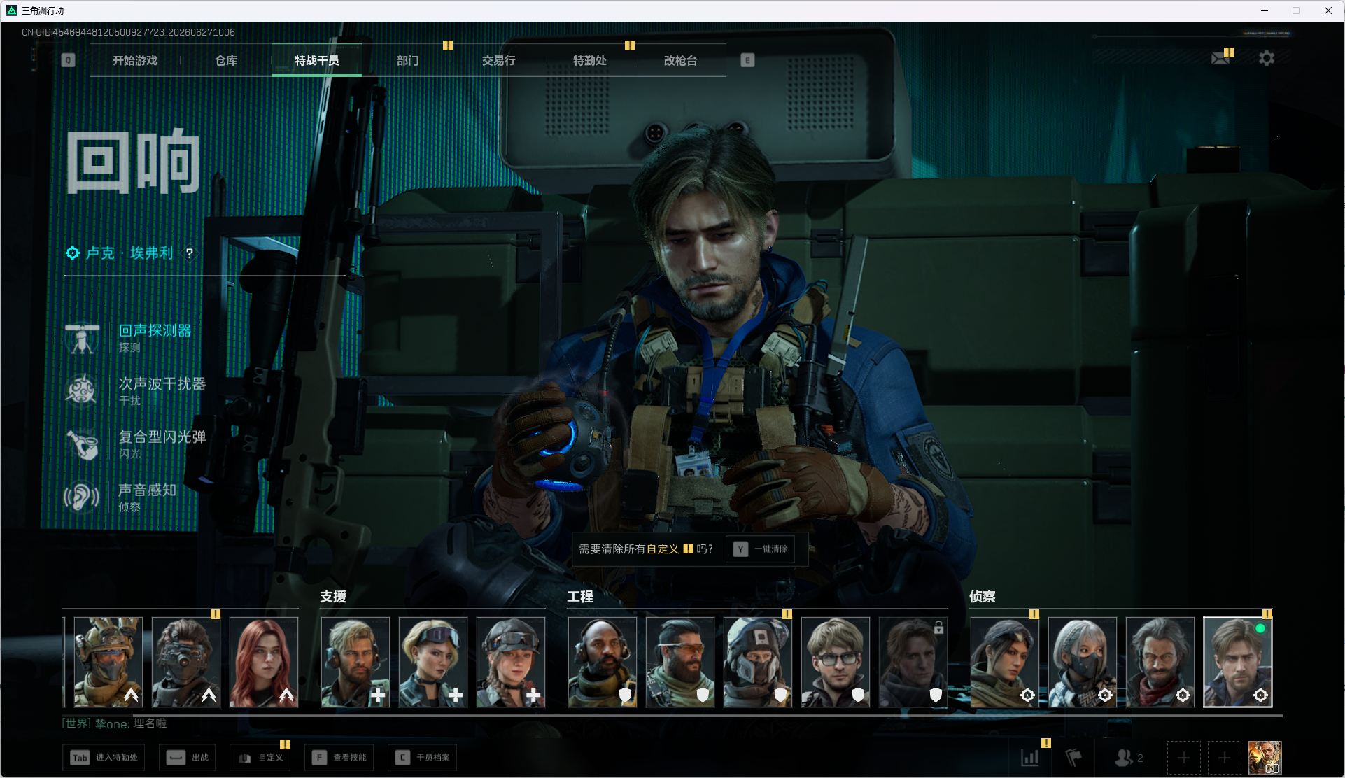Select the 复合型闪光弹 skill icon

tap(82, 444)
